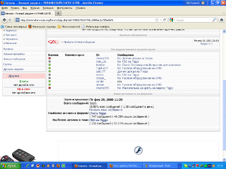Click Показать ваши сообщения link

point(106,110)
